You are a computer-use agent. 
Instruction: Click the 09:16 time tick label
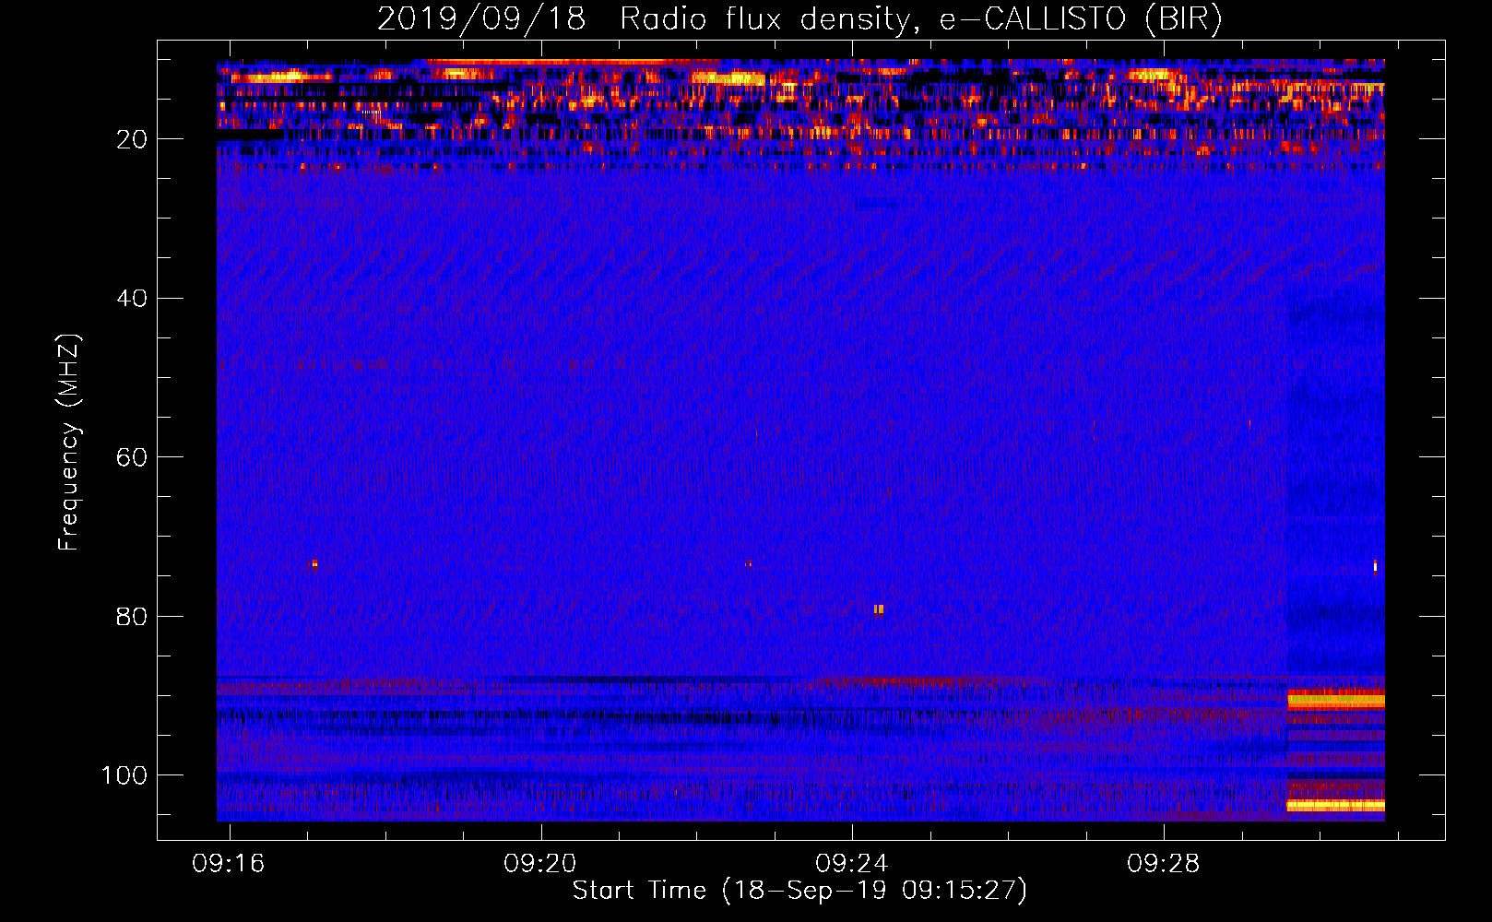(228, 864)
